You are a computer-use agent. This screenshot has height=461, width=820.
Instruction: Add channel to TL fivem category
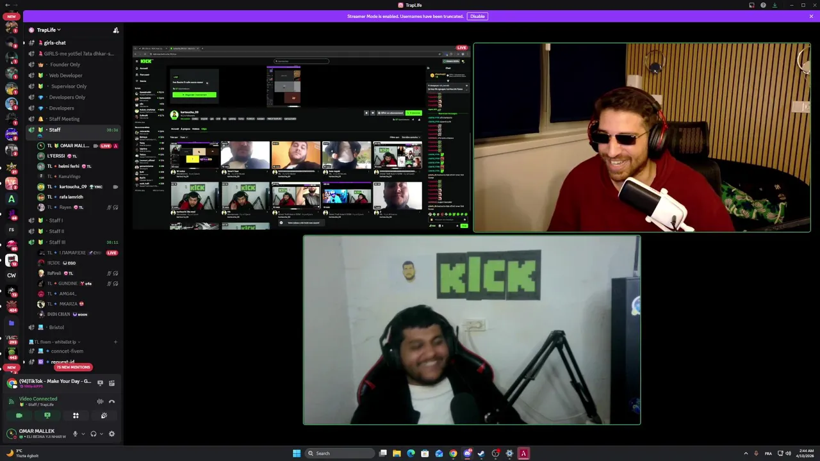point(115,342)
